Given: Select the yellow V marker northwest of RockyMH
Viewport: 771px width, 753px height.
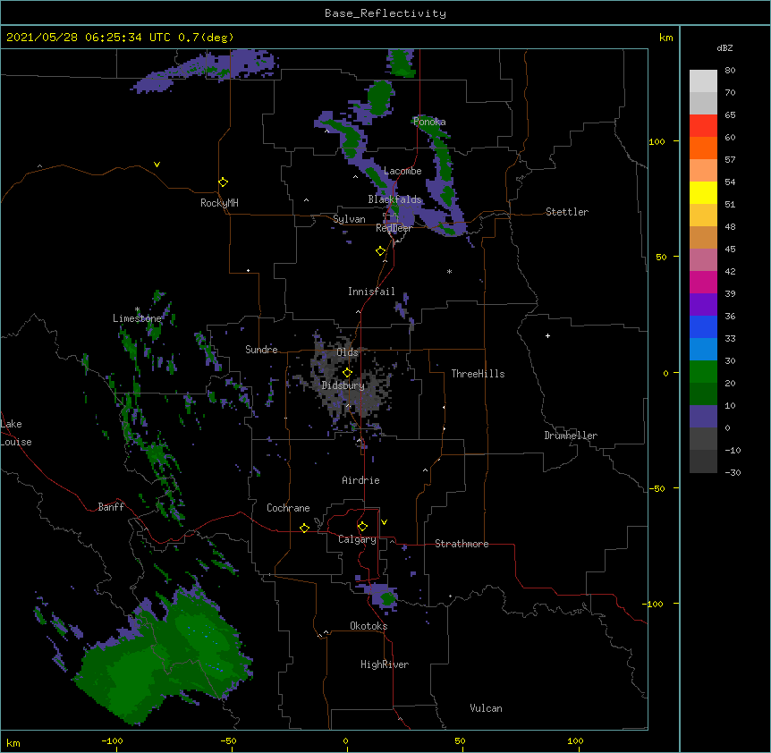Looking at the screenshot, I should tap(157, 165).
